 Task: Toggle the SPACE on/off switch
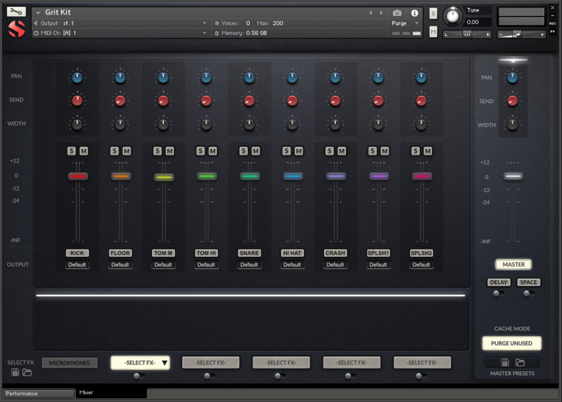(x=528, y=293)
